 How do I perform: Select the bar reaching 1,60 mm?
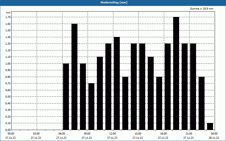pos(74,77)
